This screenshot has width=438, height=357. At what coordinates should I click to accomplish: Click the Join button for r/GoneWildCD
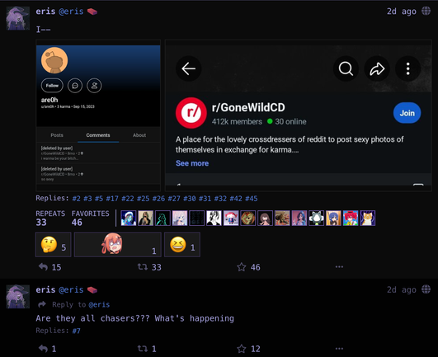407,113
